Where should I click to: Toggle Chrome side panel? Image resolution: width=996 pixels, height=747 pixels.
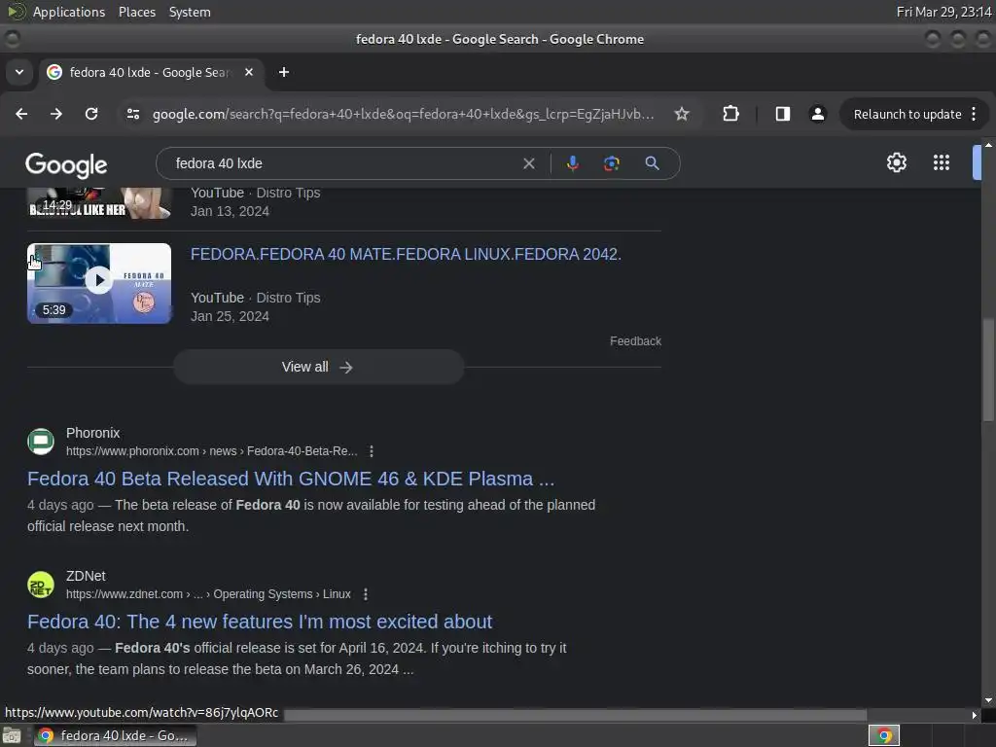[783, 114]
